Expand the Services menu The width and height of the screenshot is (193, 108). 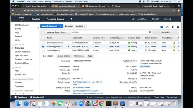pyautogui.click(x=37, y=19)
